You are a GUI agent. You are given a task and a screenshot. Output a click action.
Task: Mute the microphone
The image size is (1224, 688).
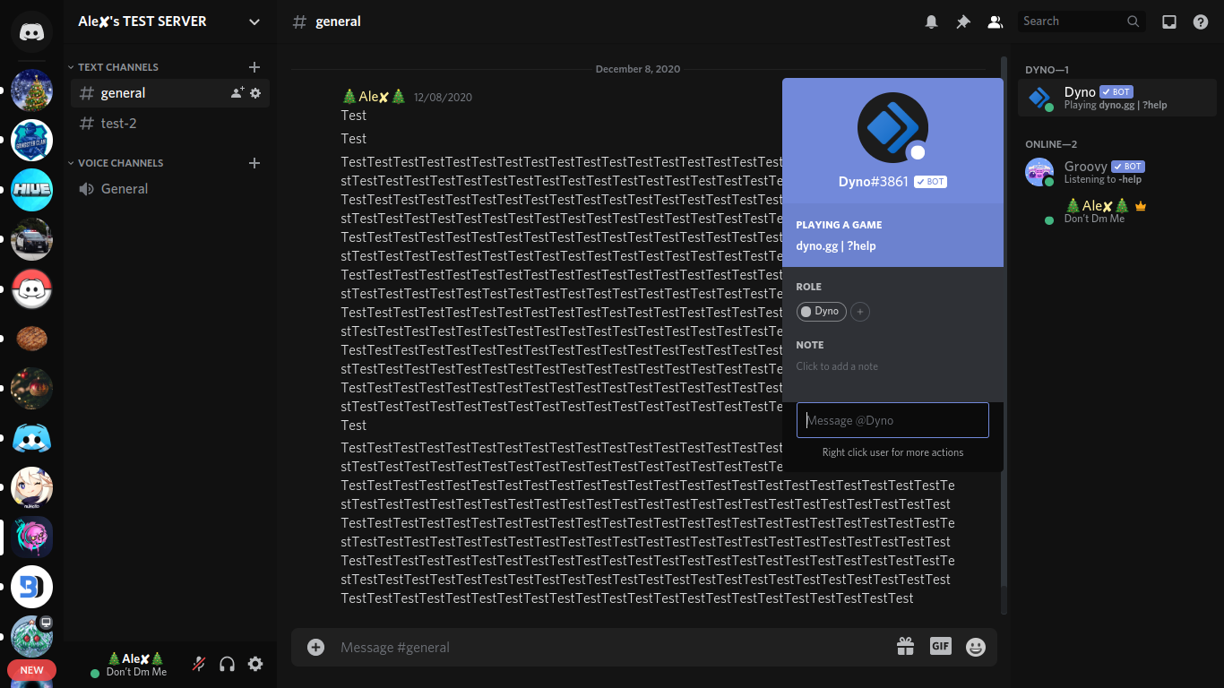coord(198,664)
